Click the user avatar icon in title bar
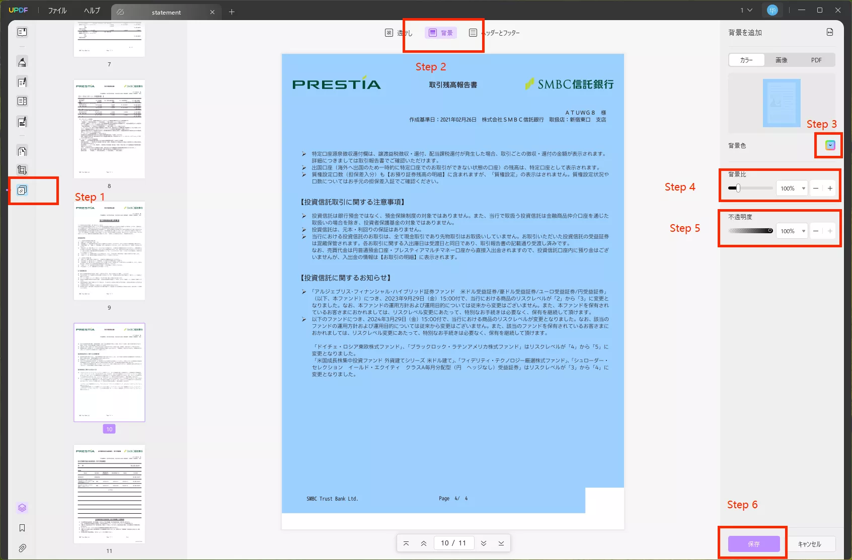The image size is (852, 560). coord(772,10)
